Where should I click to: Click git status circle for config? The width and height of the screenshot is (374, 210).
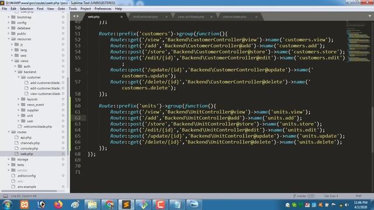coord(63,23)
